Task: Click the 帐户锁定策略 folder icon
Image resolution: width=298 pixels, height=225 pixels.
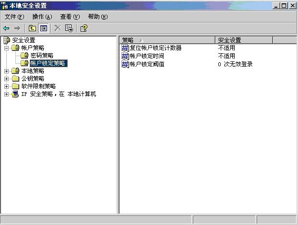Action: pyautogui.click(x=24, y=63)
